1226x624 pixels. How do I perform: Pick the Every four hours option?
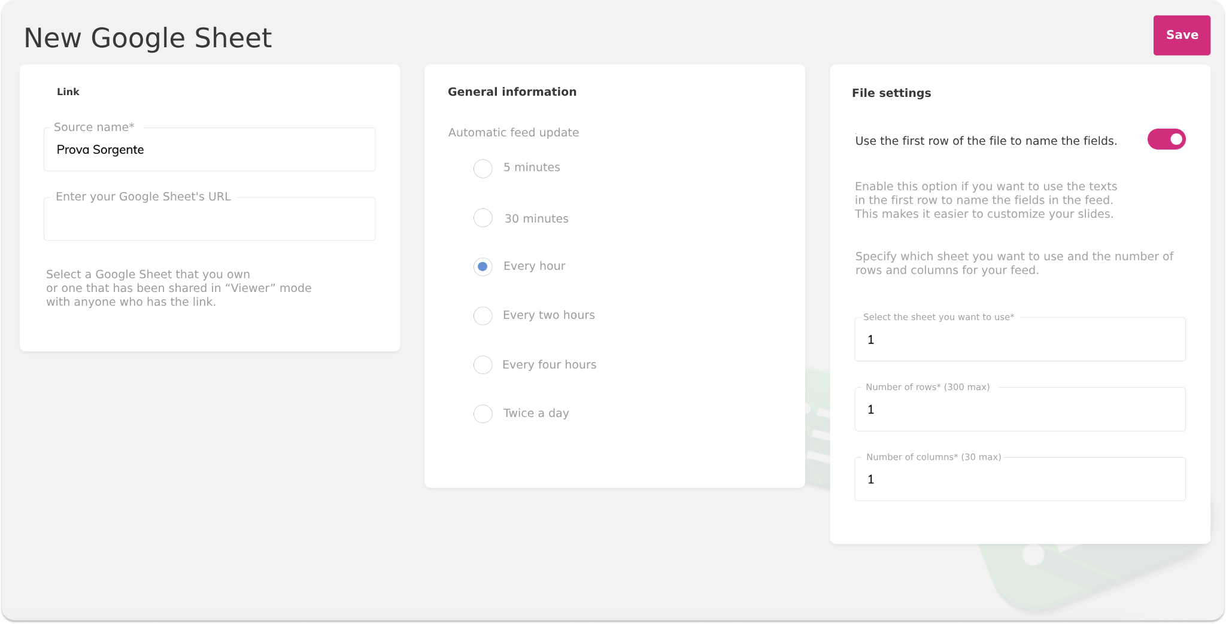(x=483, y=364)
